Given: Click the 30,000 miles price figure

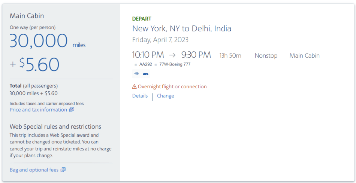Looking at the screenshot, I should pos(39,41).
